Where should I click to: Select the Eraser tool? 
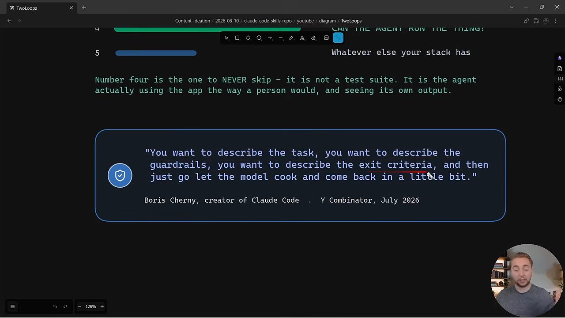point(313,38)
